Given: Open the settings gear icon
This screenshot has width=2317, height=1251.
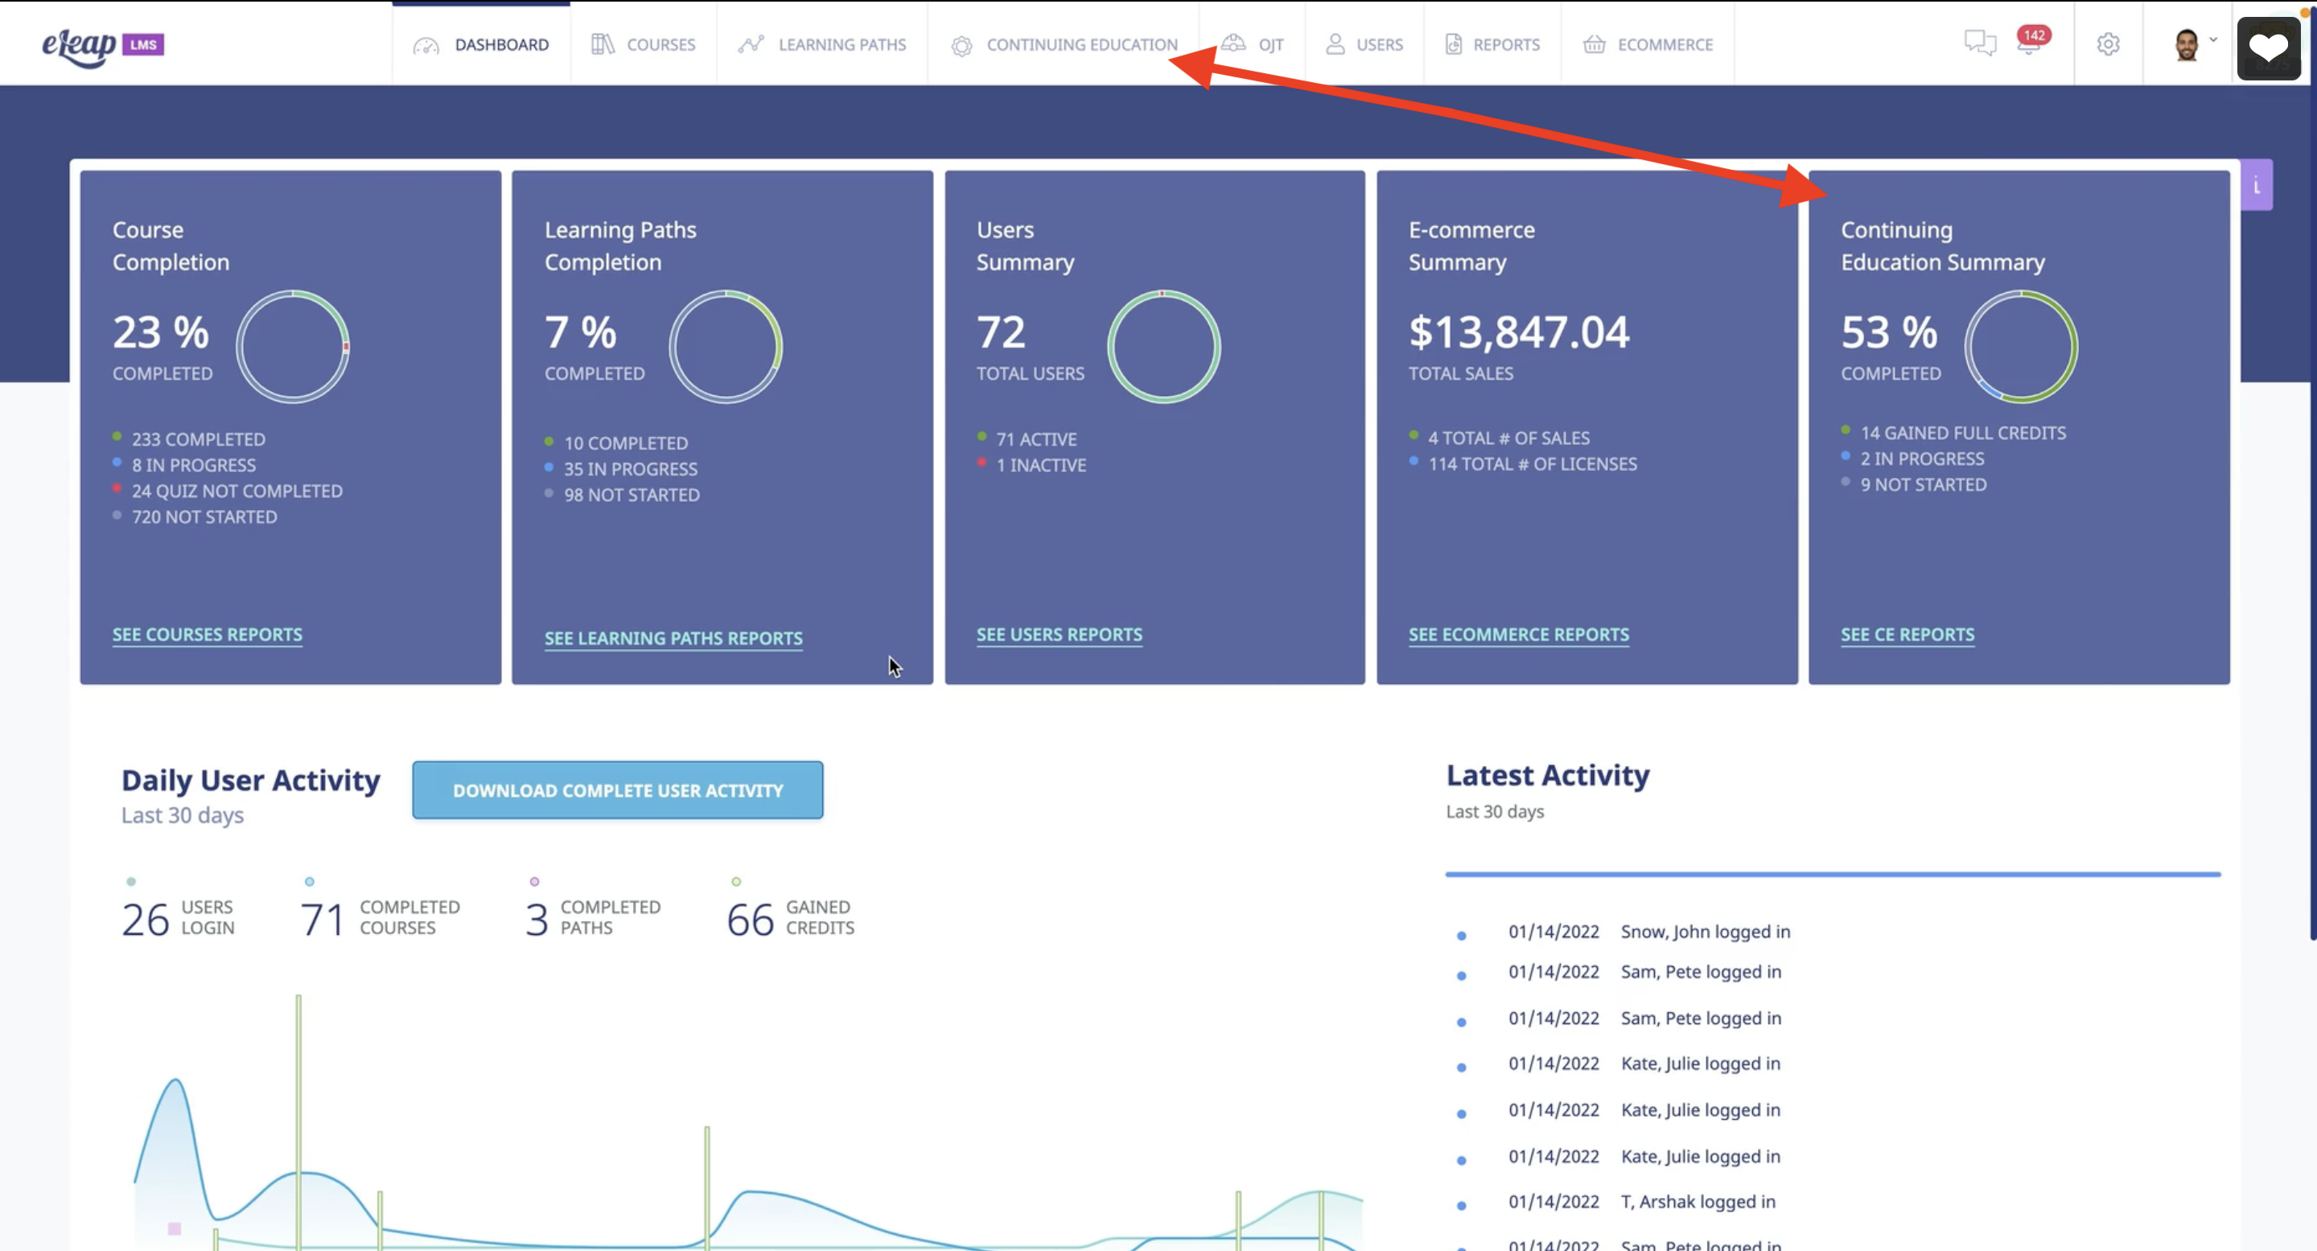Looking at the screenshot, I should [x=2108, y=44].
